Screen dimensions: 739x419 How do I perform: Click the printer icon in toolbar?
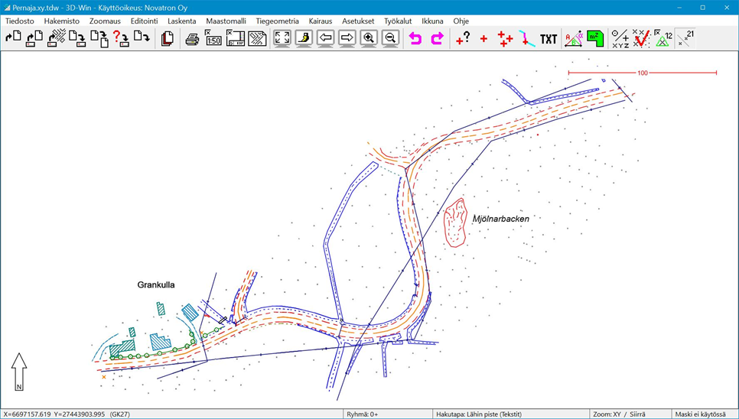[x=192, y=38]
